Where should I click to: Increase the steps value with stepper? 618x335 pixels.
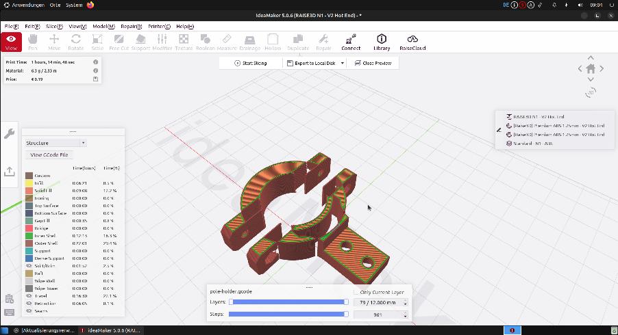[x=405, y=313]
